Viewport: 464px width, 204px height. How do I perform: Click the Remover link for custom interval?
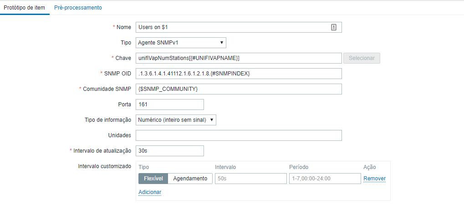[x=374, y=179]
